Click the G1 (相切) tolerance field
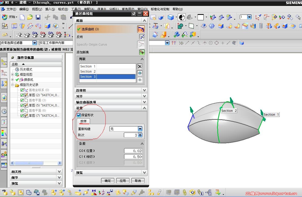 133,157
